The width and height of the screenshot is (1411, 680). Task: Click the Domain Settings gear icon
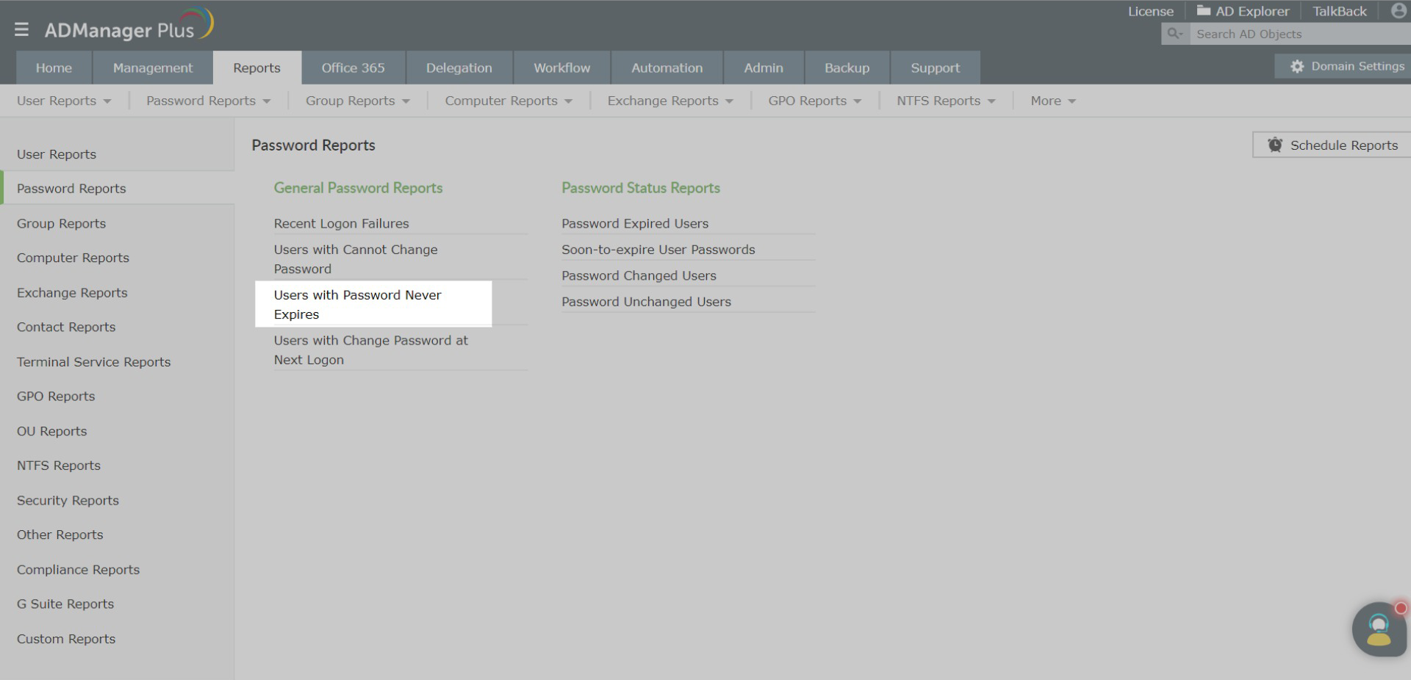pyautogui.click(x=1297, y=66)
